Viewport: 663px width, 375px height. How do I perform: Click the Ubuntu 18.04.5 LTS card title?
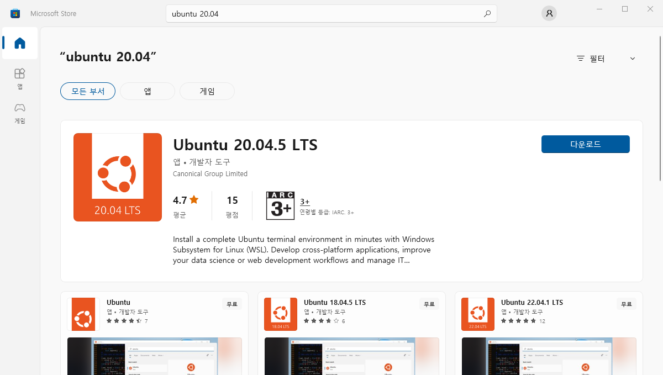point(335,303)
